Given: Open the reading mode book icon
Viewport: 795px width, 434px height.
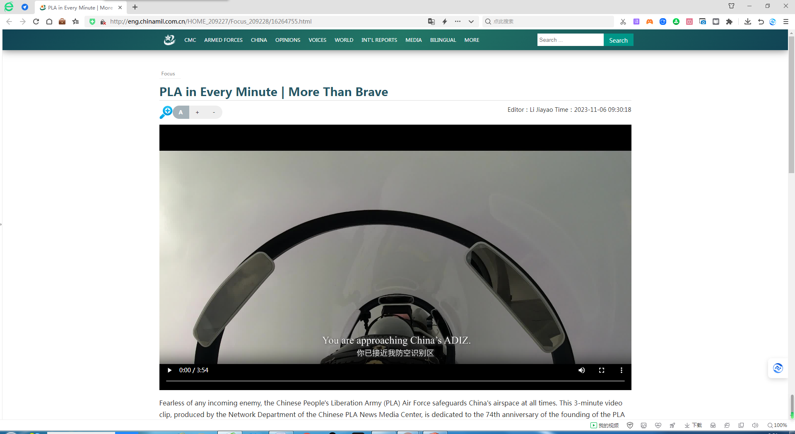Looking at the screenshot, I should click(x=716, y=22).
